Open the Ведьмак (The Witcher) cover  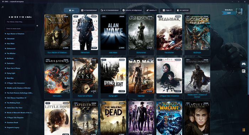[x=169, y=32]
